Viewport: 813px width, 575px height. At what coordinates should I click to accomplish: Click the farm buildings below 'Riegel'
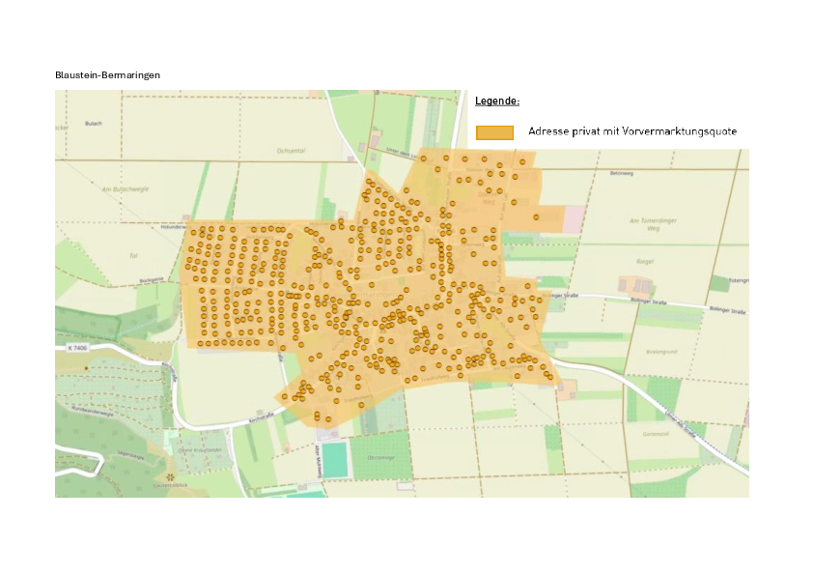(635, 286)
